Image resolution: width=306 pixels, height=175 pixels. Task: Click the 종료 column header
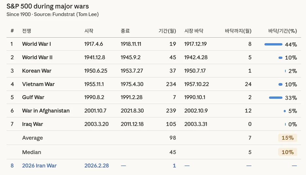(125, 31)
